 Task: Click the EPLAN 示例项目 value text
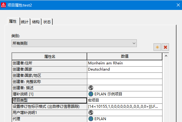[x=108, y=94]
